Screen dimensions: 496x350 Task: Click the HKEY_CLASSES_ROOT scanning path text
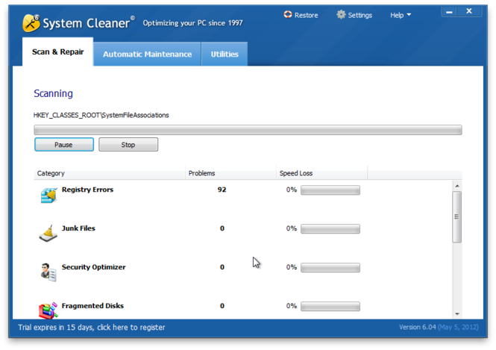[101, 115]
